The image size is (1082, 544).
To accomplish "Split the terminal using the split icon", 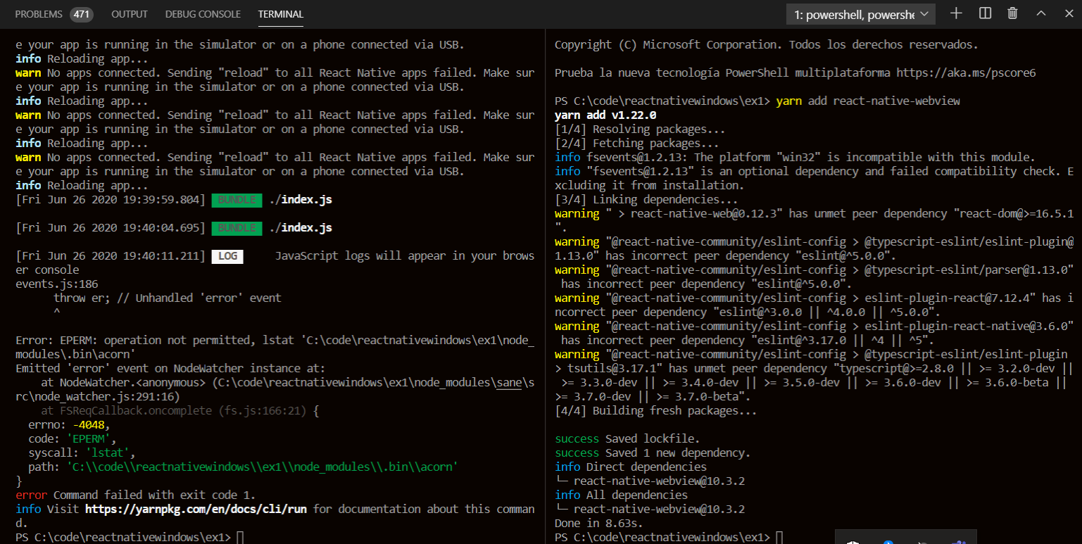I will point(983,13).
